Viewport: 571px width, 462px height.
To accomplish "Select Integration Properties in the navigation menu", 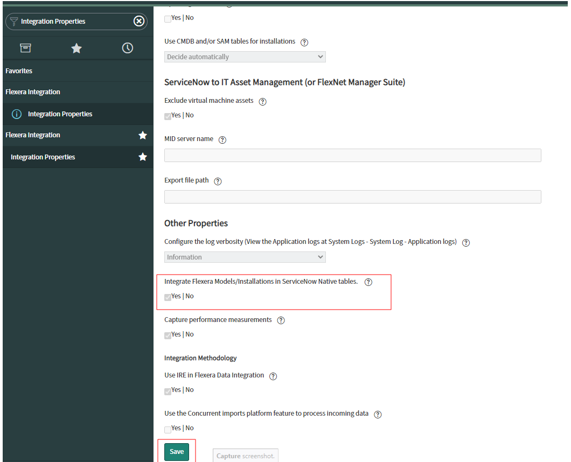I will pyautogui.click(x=59, y=114).
